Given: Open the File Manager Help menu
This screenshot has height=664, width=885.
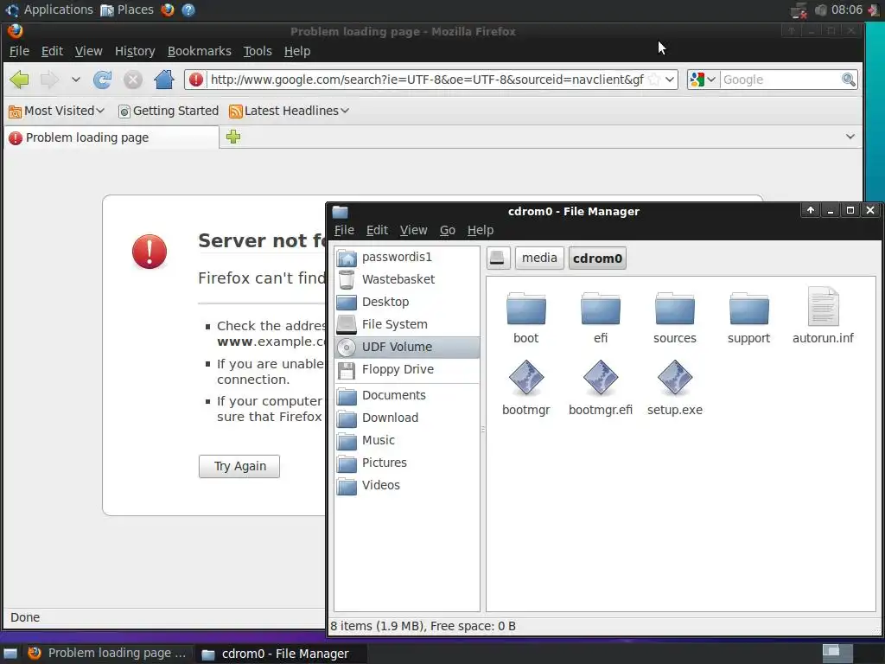Looking at the screenshot, I should click(x=481, y=230).
